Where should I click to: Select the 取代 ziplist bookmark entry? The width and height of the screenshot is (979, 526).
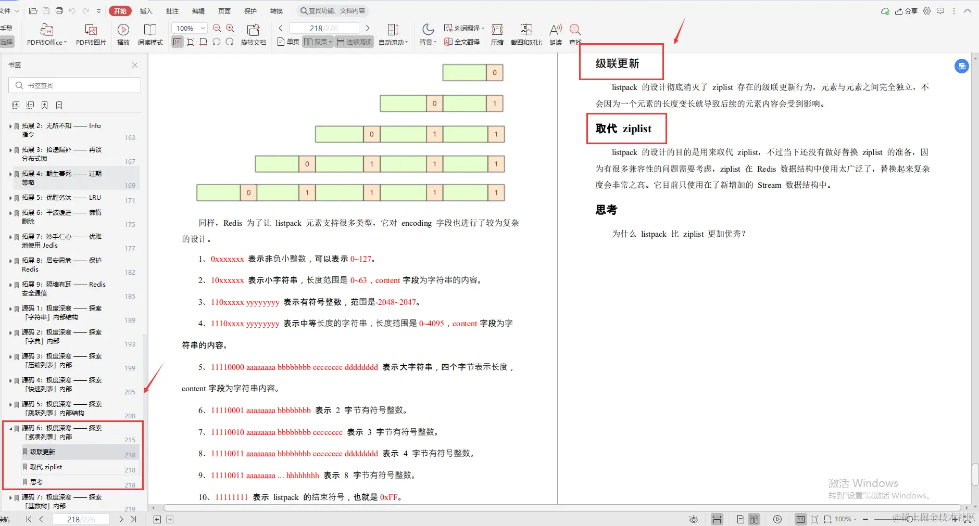pos(47,467)
